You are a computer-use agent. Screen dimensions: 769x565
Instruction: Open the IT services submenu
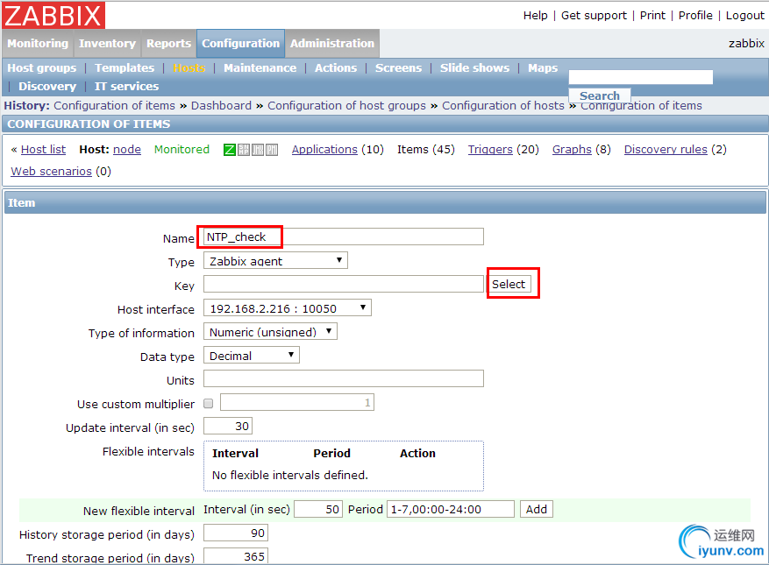coord(126,87)
